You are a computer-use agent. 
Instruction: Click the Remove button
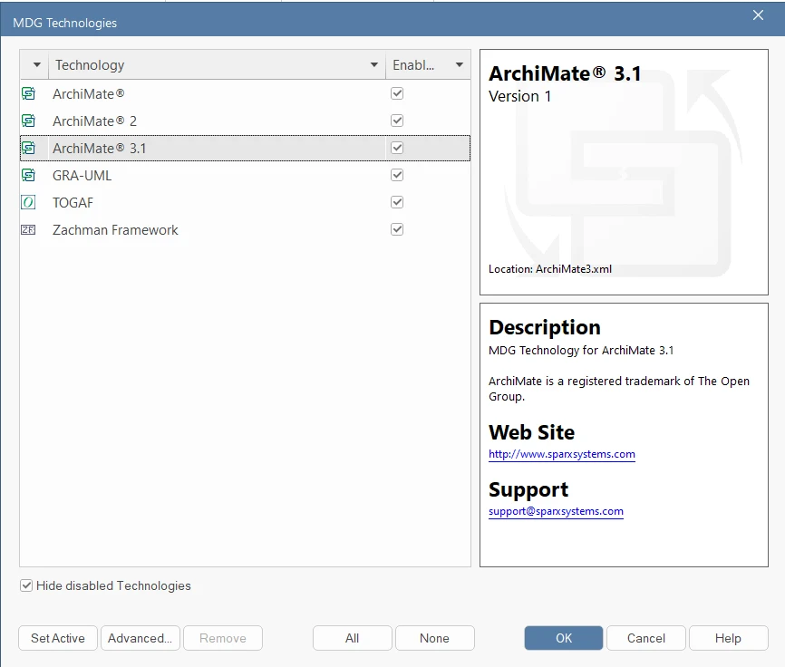point(223,638)
